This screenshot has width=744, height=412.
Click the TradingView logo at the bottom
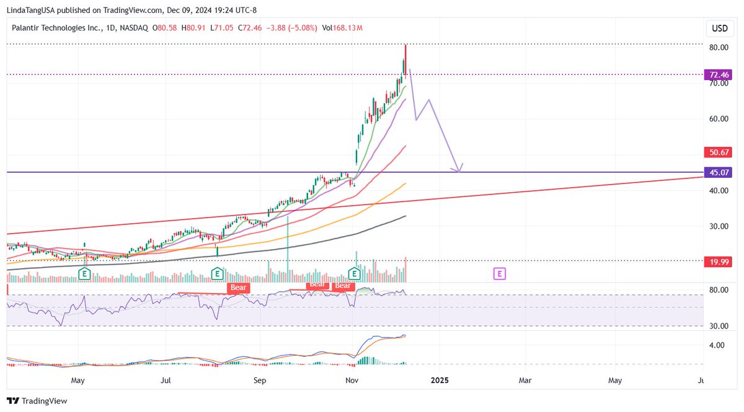pos(37,401)
